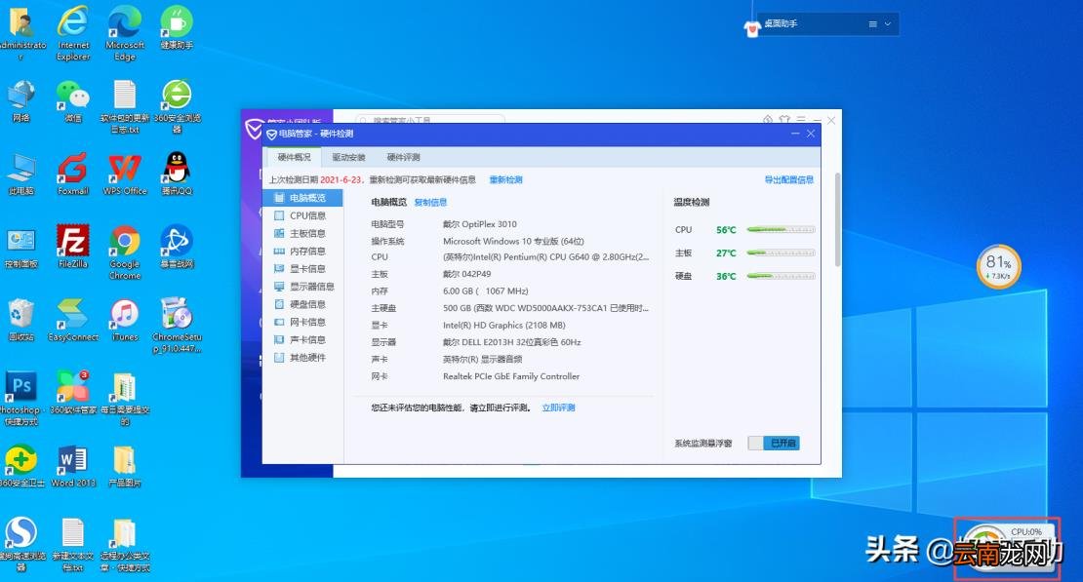
Task: Select 内存信息 in the sidebar
Action: click(x=302, y=252)
